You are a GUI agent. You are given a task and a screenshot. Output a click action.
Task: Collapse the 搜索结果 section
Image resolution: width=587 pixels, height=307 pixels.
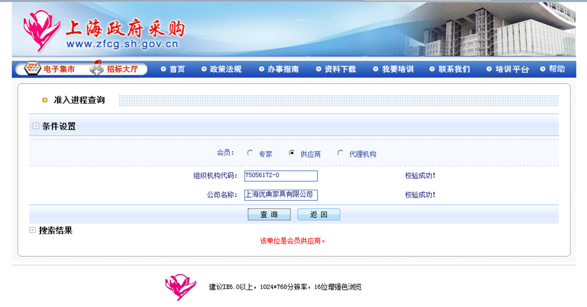(x=33, y=230)
